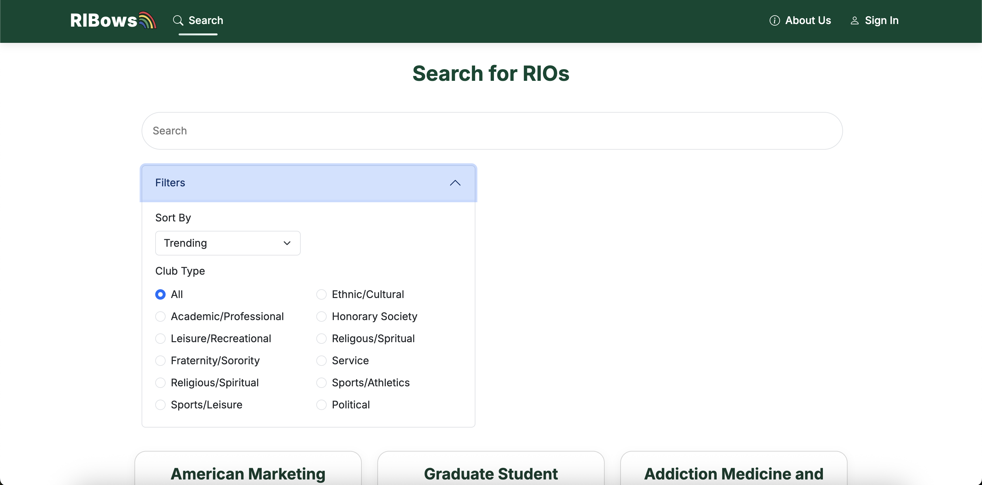This screenshot has height=485, width=982.
Task: Select the Academic/Professional radio button
Action: pos(160,317)
